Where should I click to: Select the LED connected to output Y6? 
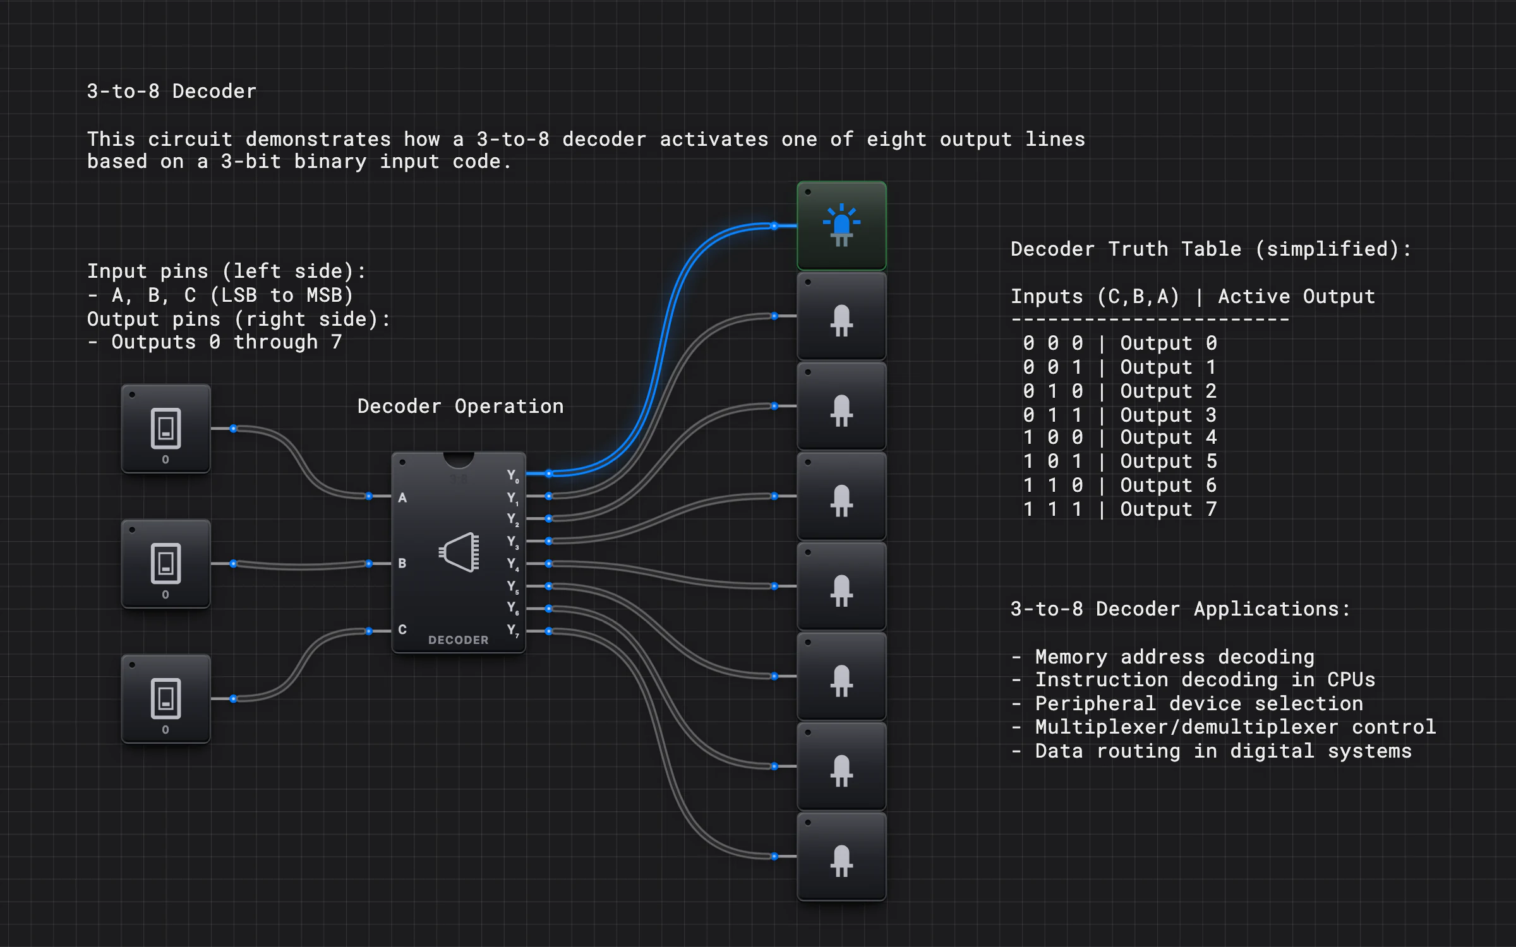(841, 766)
